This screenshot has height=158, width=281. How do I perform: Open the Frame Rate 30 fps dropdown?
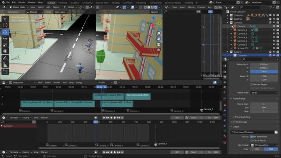(x=264, y=93)
